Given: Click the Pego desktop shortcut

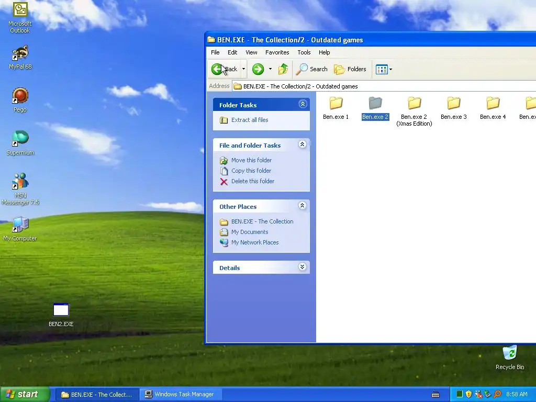Looking at the screenshot, I should [20, 100].
